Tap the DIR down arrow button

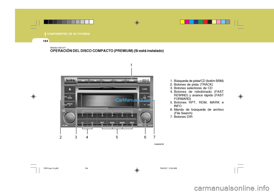144,104
